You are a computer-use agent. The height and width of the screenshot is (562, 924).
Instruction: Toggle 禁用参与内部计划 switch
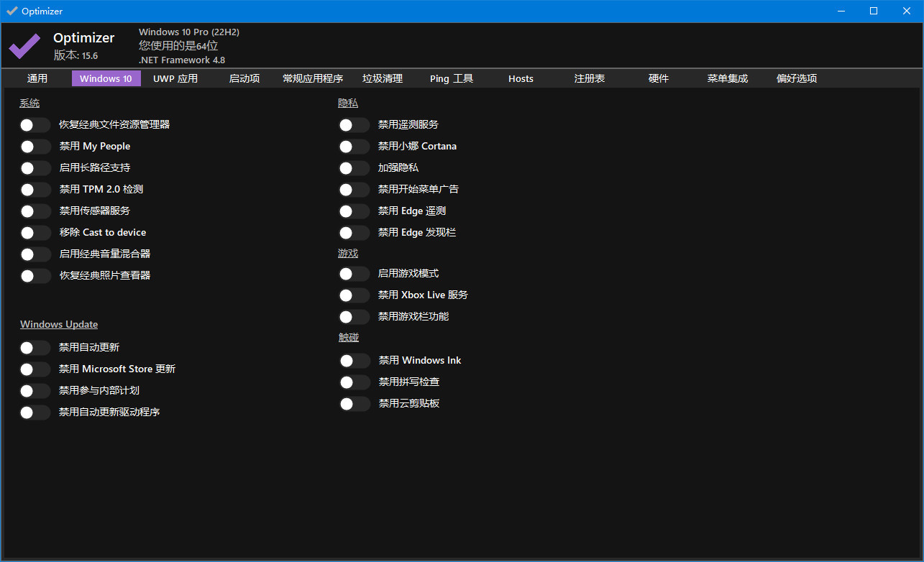tap(35, 391)
